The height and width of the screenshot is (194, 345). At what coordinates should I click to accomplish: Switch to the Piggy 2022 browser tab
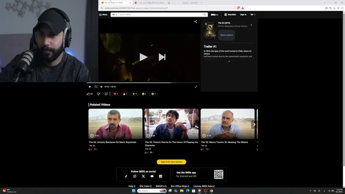coord(150,3)
